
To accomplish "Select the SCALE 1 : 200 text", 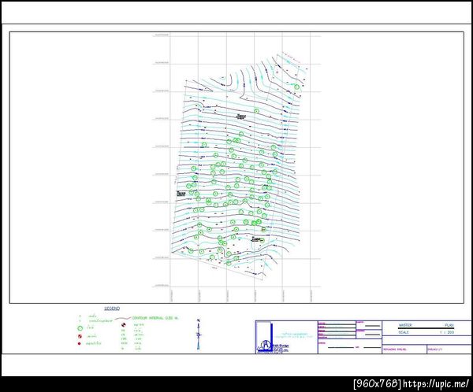I will coord(426,332).
